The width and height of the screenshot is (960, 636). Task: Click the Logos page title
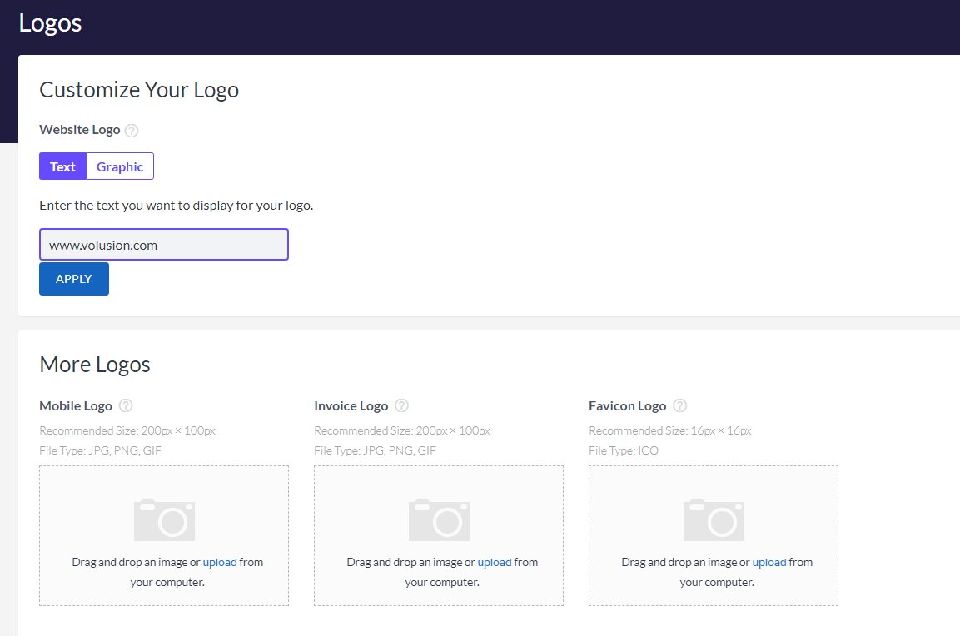(50, 22)
